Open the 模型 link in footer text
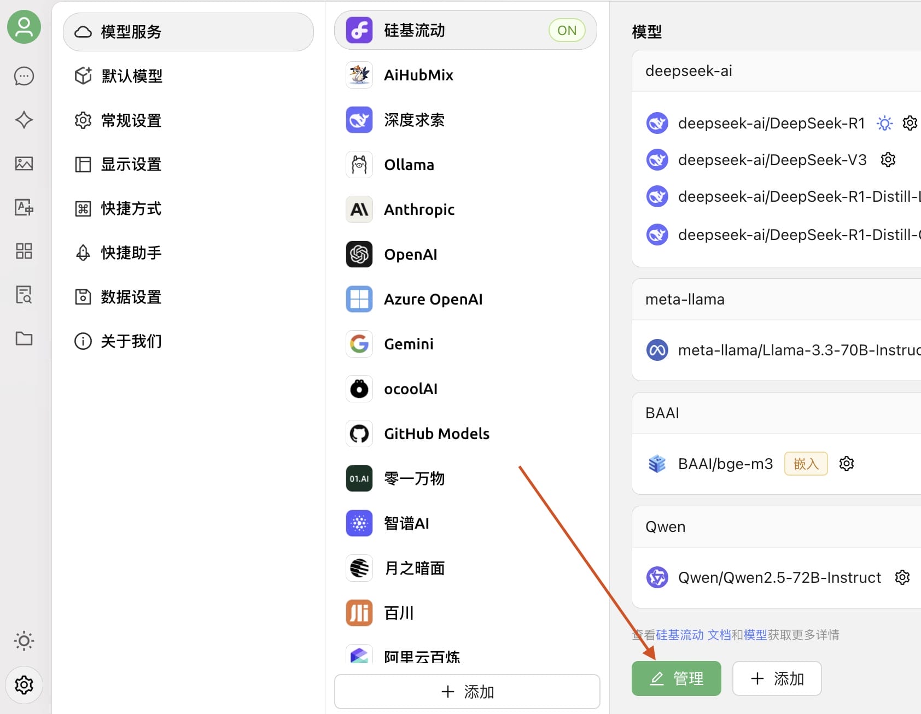921x714 pixels. click(755, 635)
